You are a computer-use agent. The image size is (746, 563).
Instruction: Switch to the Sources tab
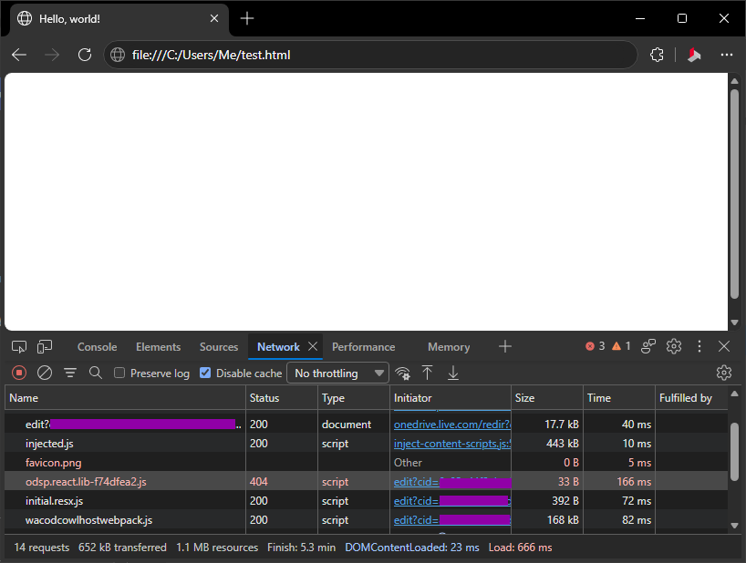219,347
